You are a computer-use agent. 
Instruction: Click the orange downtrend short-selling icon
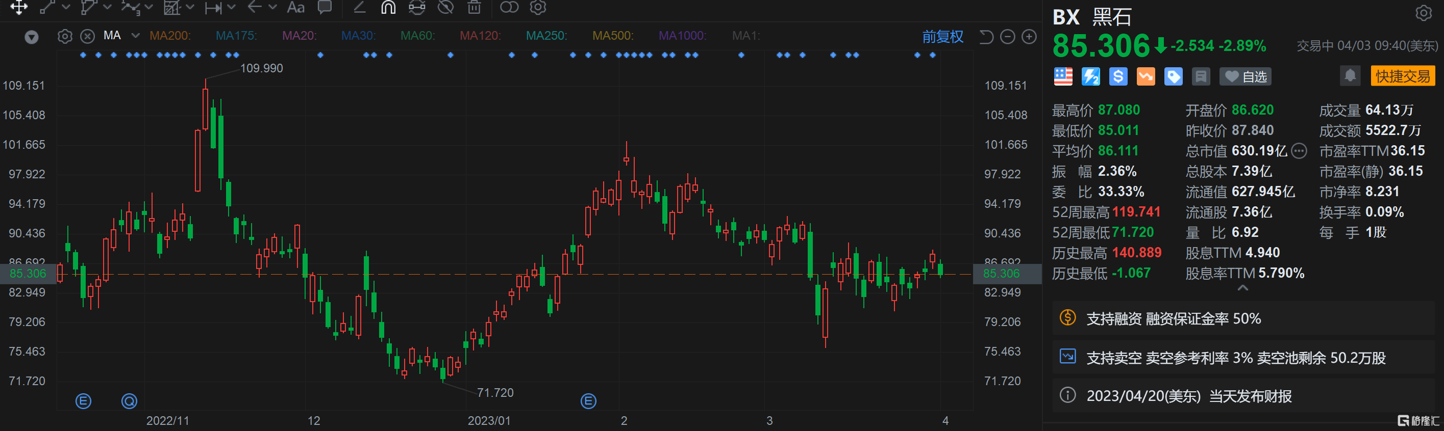pyautogui.click(x=1146, y=77)
